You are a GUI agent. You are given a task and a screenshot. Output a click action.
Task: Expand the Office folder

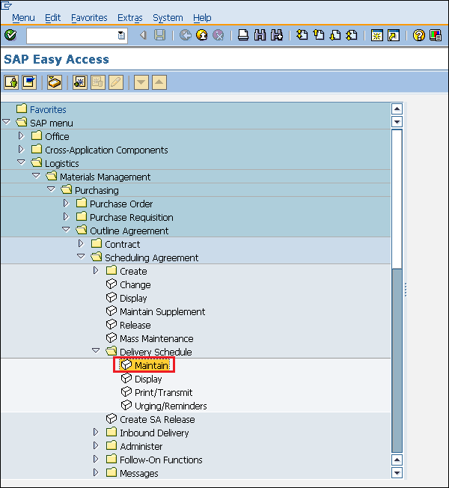(x=21, y=135)
